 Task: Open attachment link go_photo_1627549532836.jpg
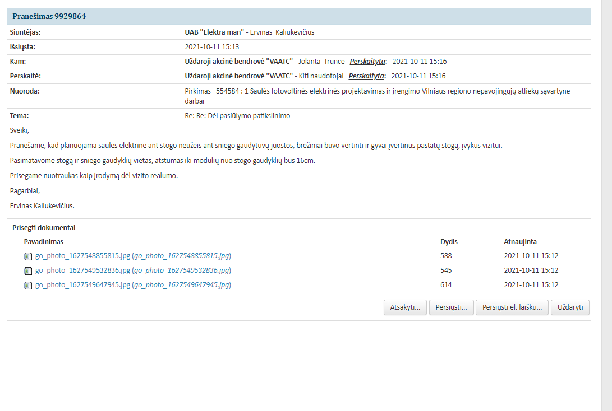pyautogui.click(x=82, y=270)
